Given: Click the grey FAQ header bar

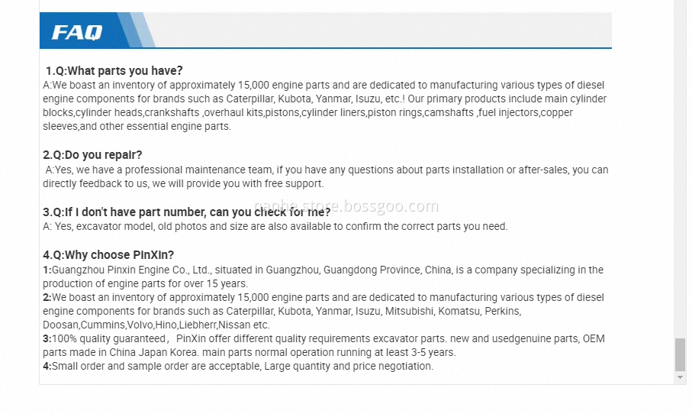Looking at the screenshot, I should click(x=326, y=30).
